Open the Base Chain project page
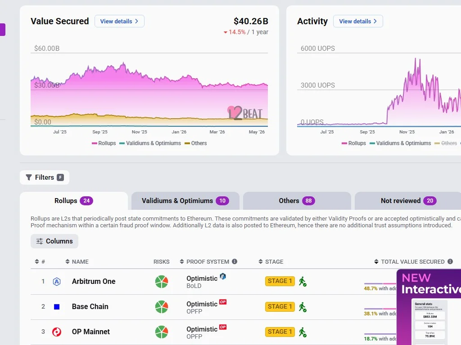The width and height of the screenshot is (461, 345). pos(90,306)
